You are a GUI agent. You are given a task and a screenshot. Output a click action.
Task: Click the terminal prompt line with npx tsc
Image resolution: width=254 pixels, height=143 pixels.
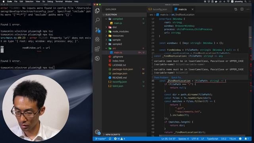pos(27,68)
